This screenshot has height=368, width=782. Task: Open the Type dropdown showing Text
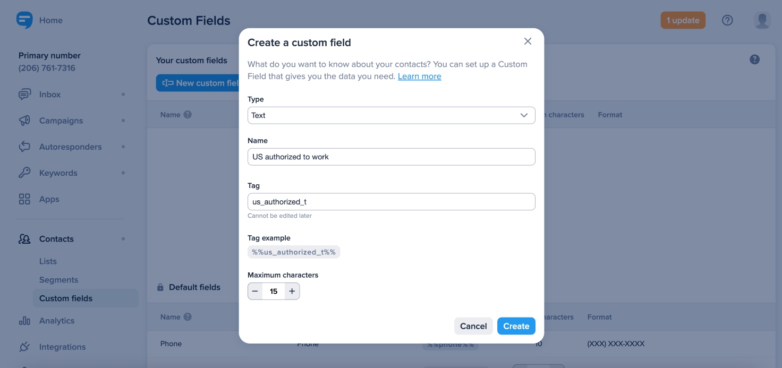(391, 115)
